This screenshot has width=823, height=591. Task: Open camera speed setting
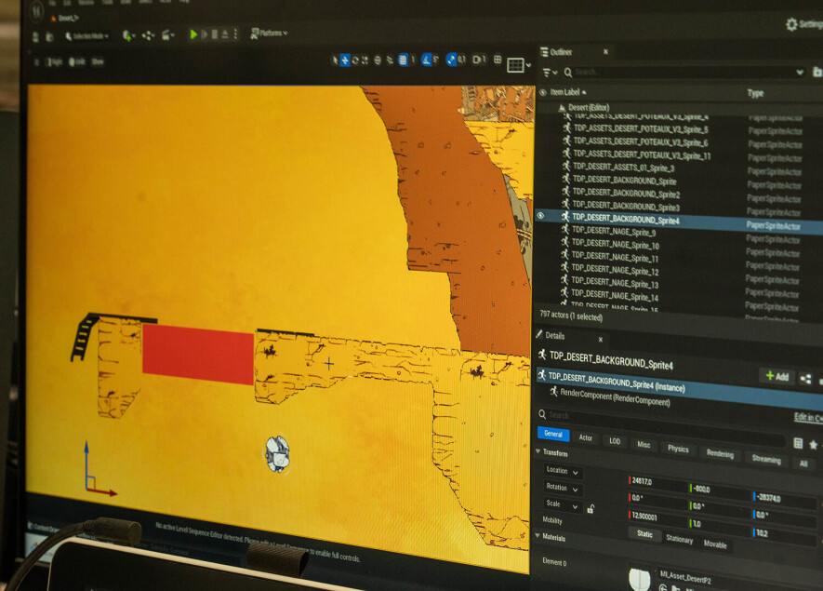479,60
